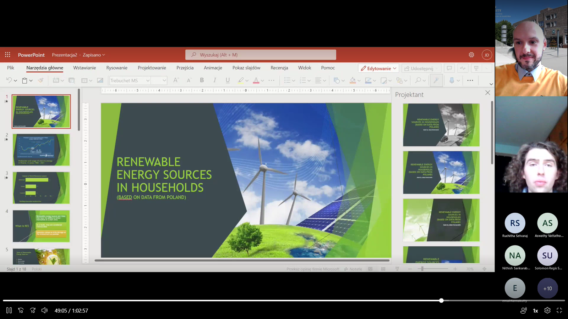Rewind the video 10 seconds
This screenshot has width=568, height=319.
21,310
